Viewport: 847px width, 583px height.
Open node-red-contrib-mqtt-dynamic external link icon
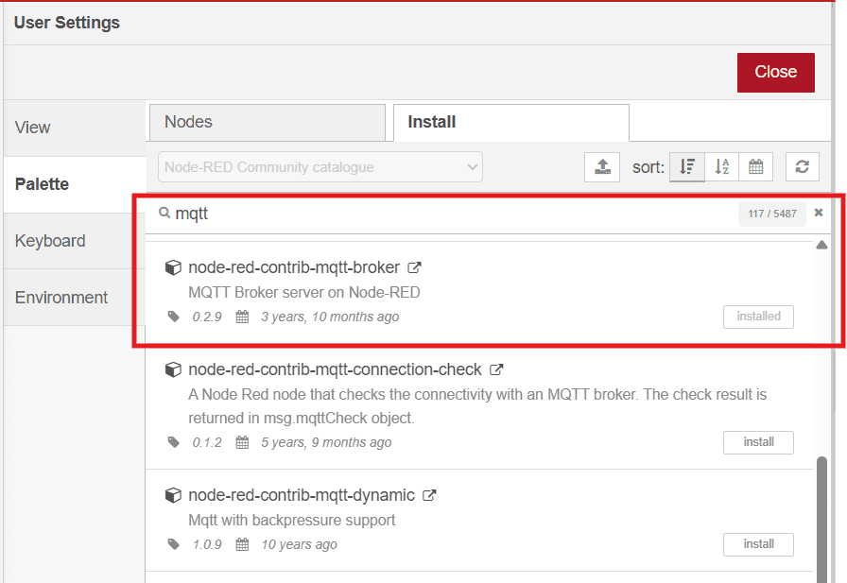pyautogui.click(x=429, y=495)
